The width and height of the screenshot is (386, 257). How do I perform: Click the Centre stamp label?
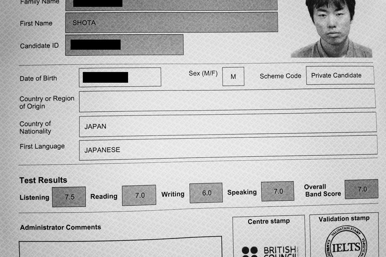pos(269,221)
